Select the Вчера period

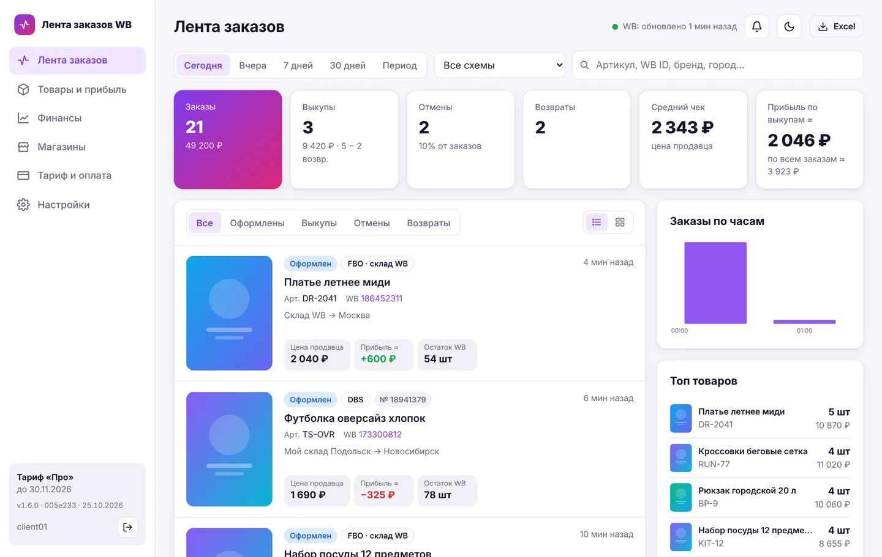click(x=252, y=65)
